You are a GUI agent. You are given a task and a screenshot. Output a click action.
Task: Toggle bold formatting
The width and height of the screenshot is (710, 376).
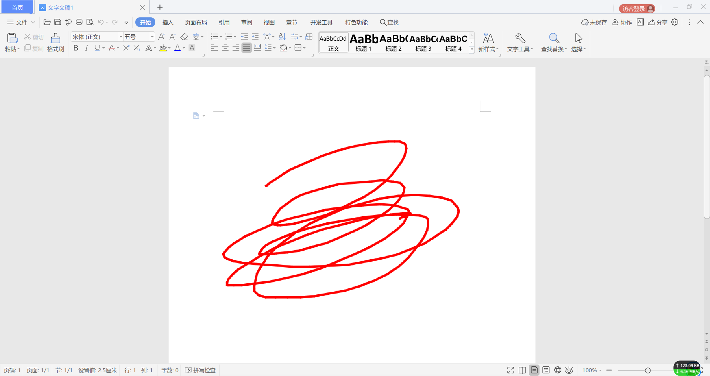75,48
